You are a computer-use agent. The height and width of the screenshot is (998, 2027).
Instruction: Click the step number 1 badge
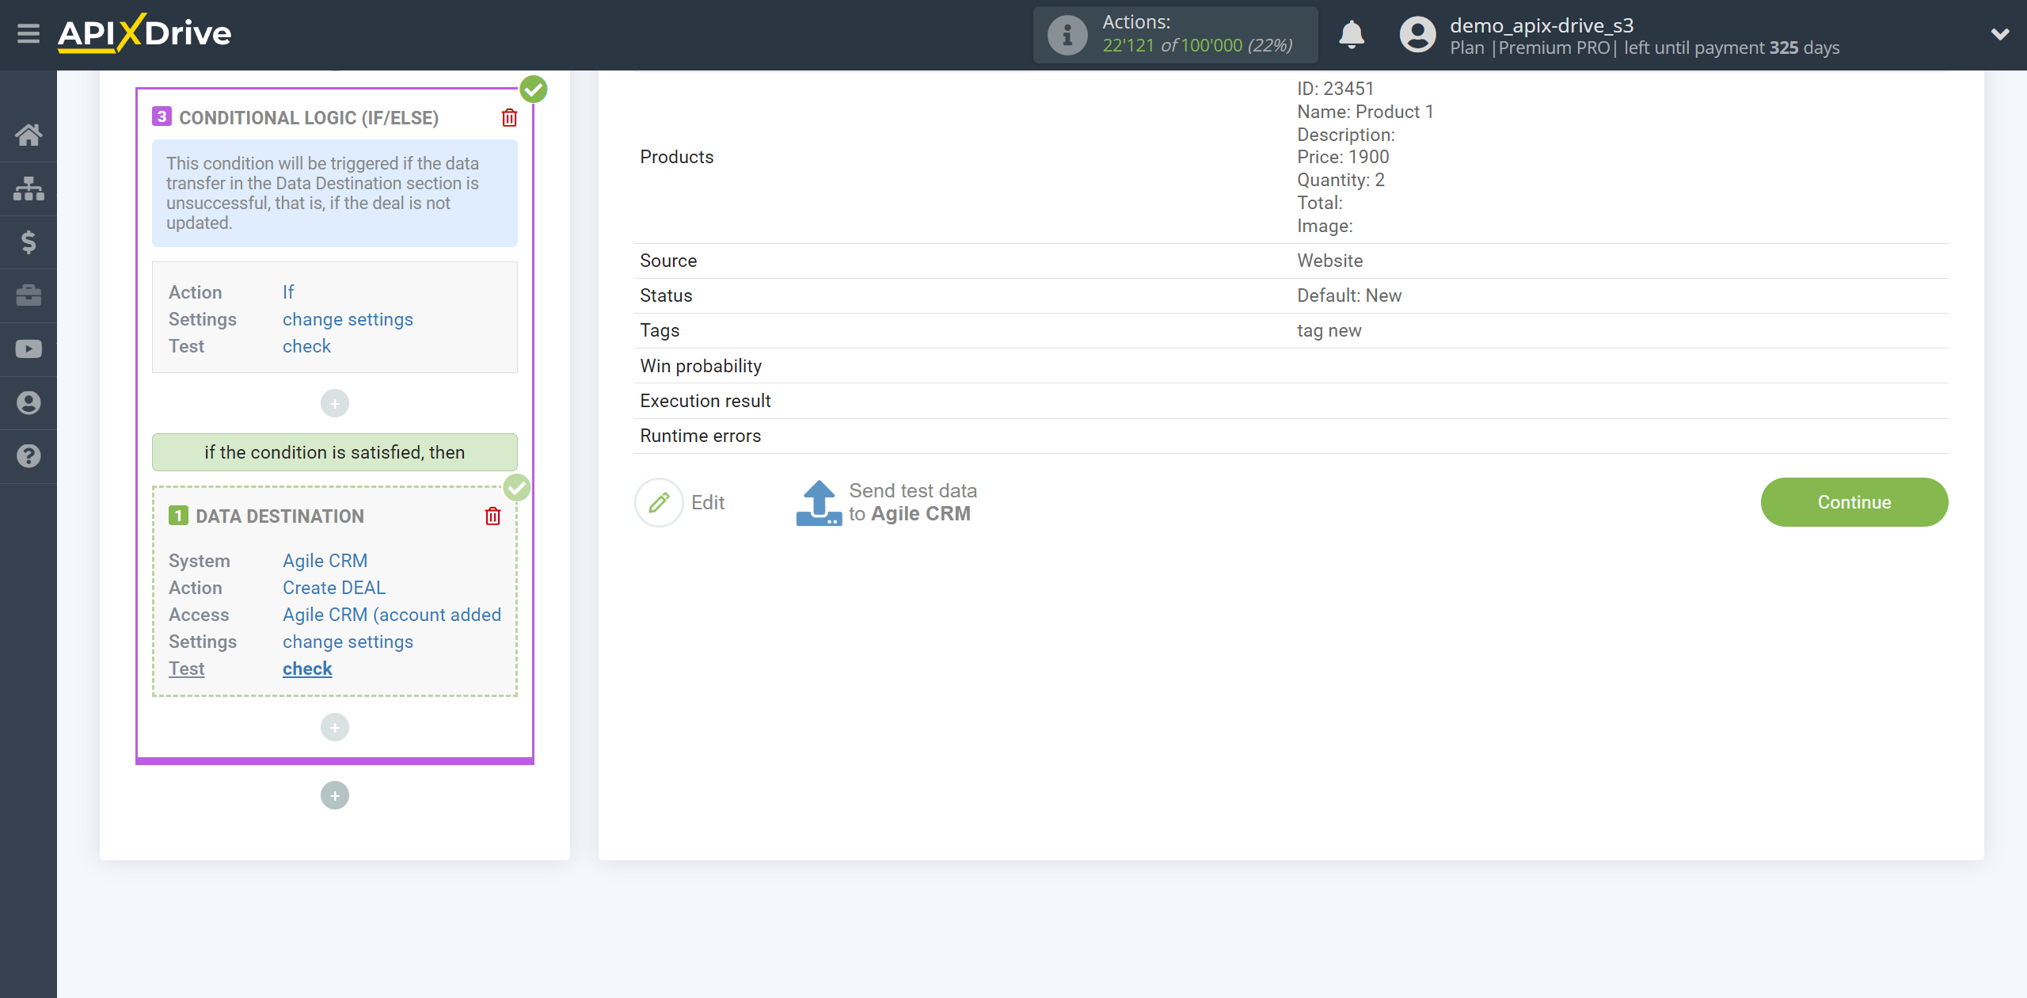[x=178, y=516]
